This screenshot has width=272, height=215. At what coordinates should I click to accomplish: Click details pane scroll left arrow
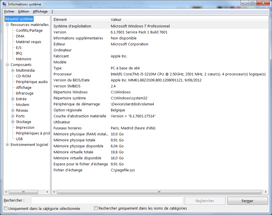coord(54,192)
